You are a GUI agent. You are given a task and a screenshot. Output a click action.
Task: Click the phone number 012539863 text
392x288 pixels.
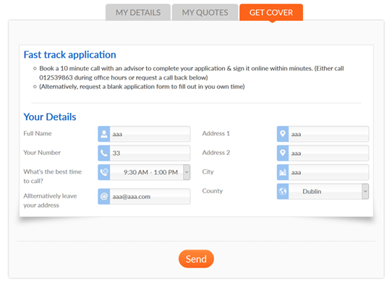click(x=56, y=77)
